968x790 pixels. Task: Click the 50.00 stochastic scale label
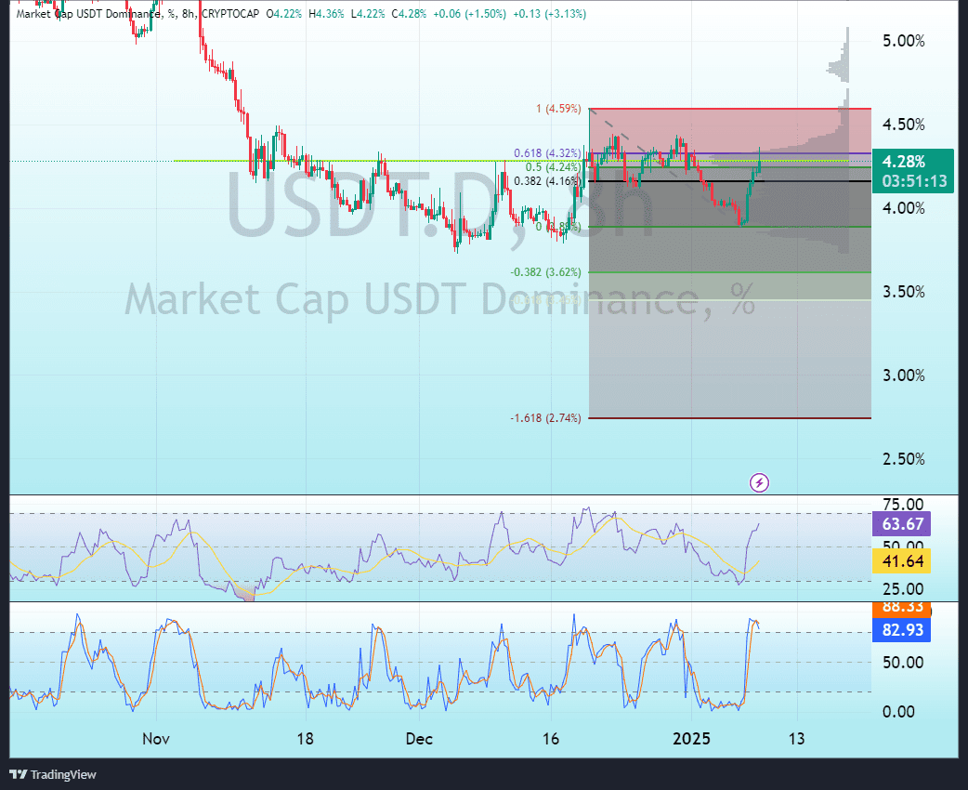pyautogui.click(x=903, y=663)
